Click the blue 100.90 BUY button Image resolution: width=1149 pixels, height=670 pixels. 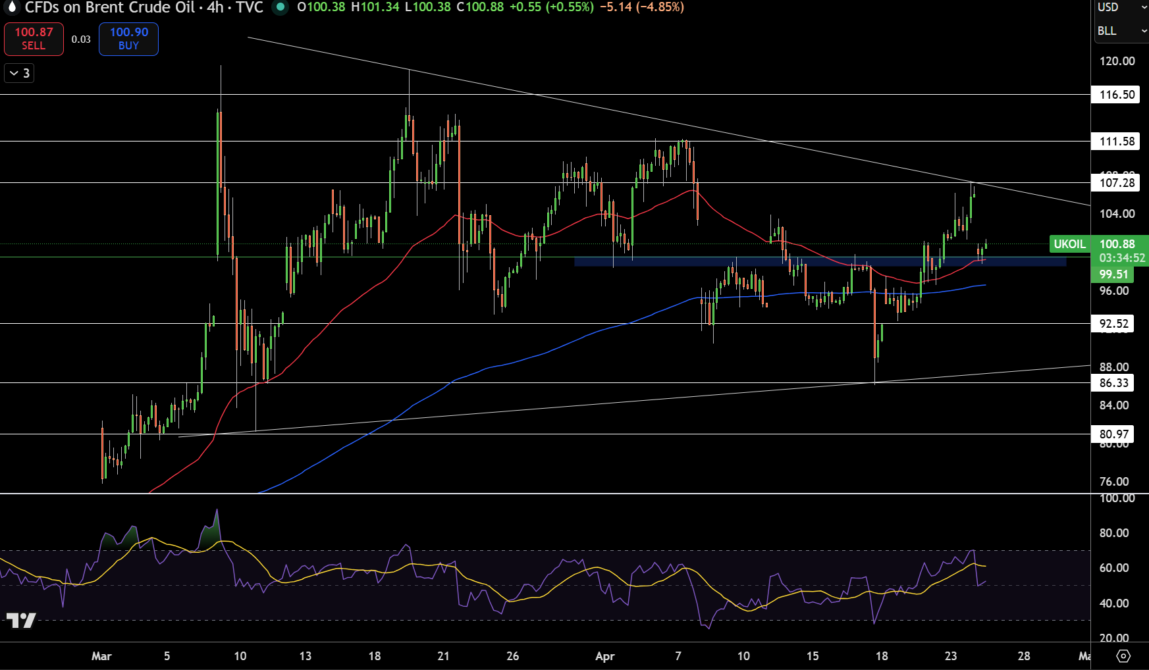[x=128, y=39]
